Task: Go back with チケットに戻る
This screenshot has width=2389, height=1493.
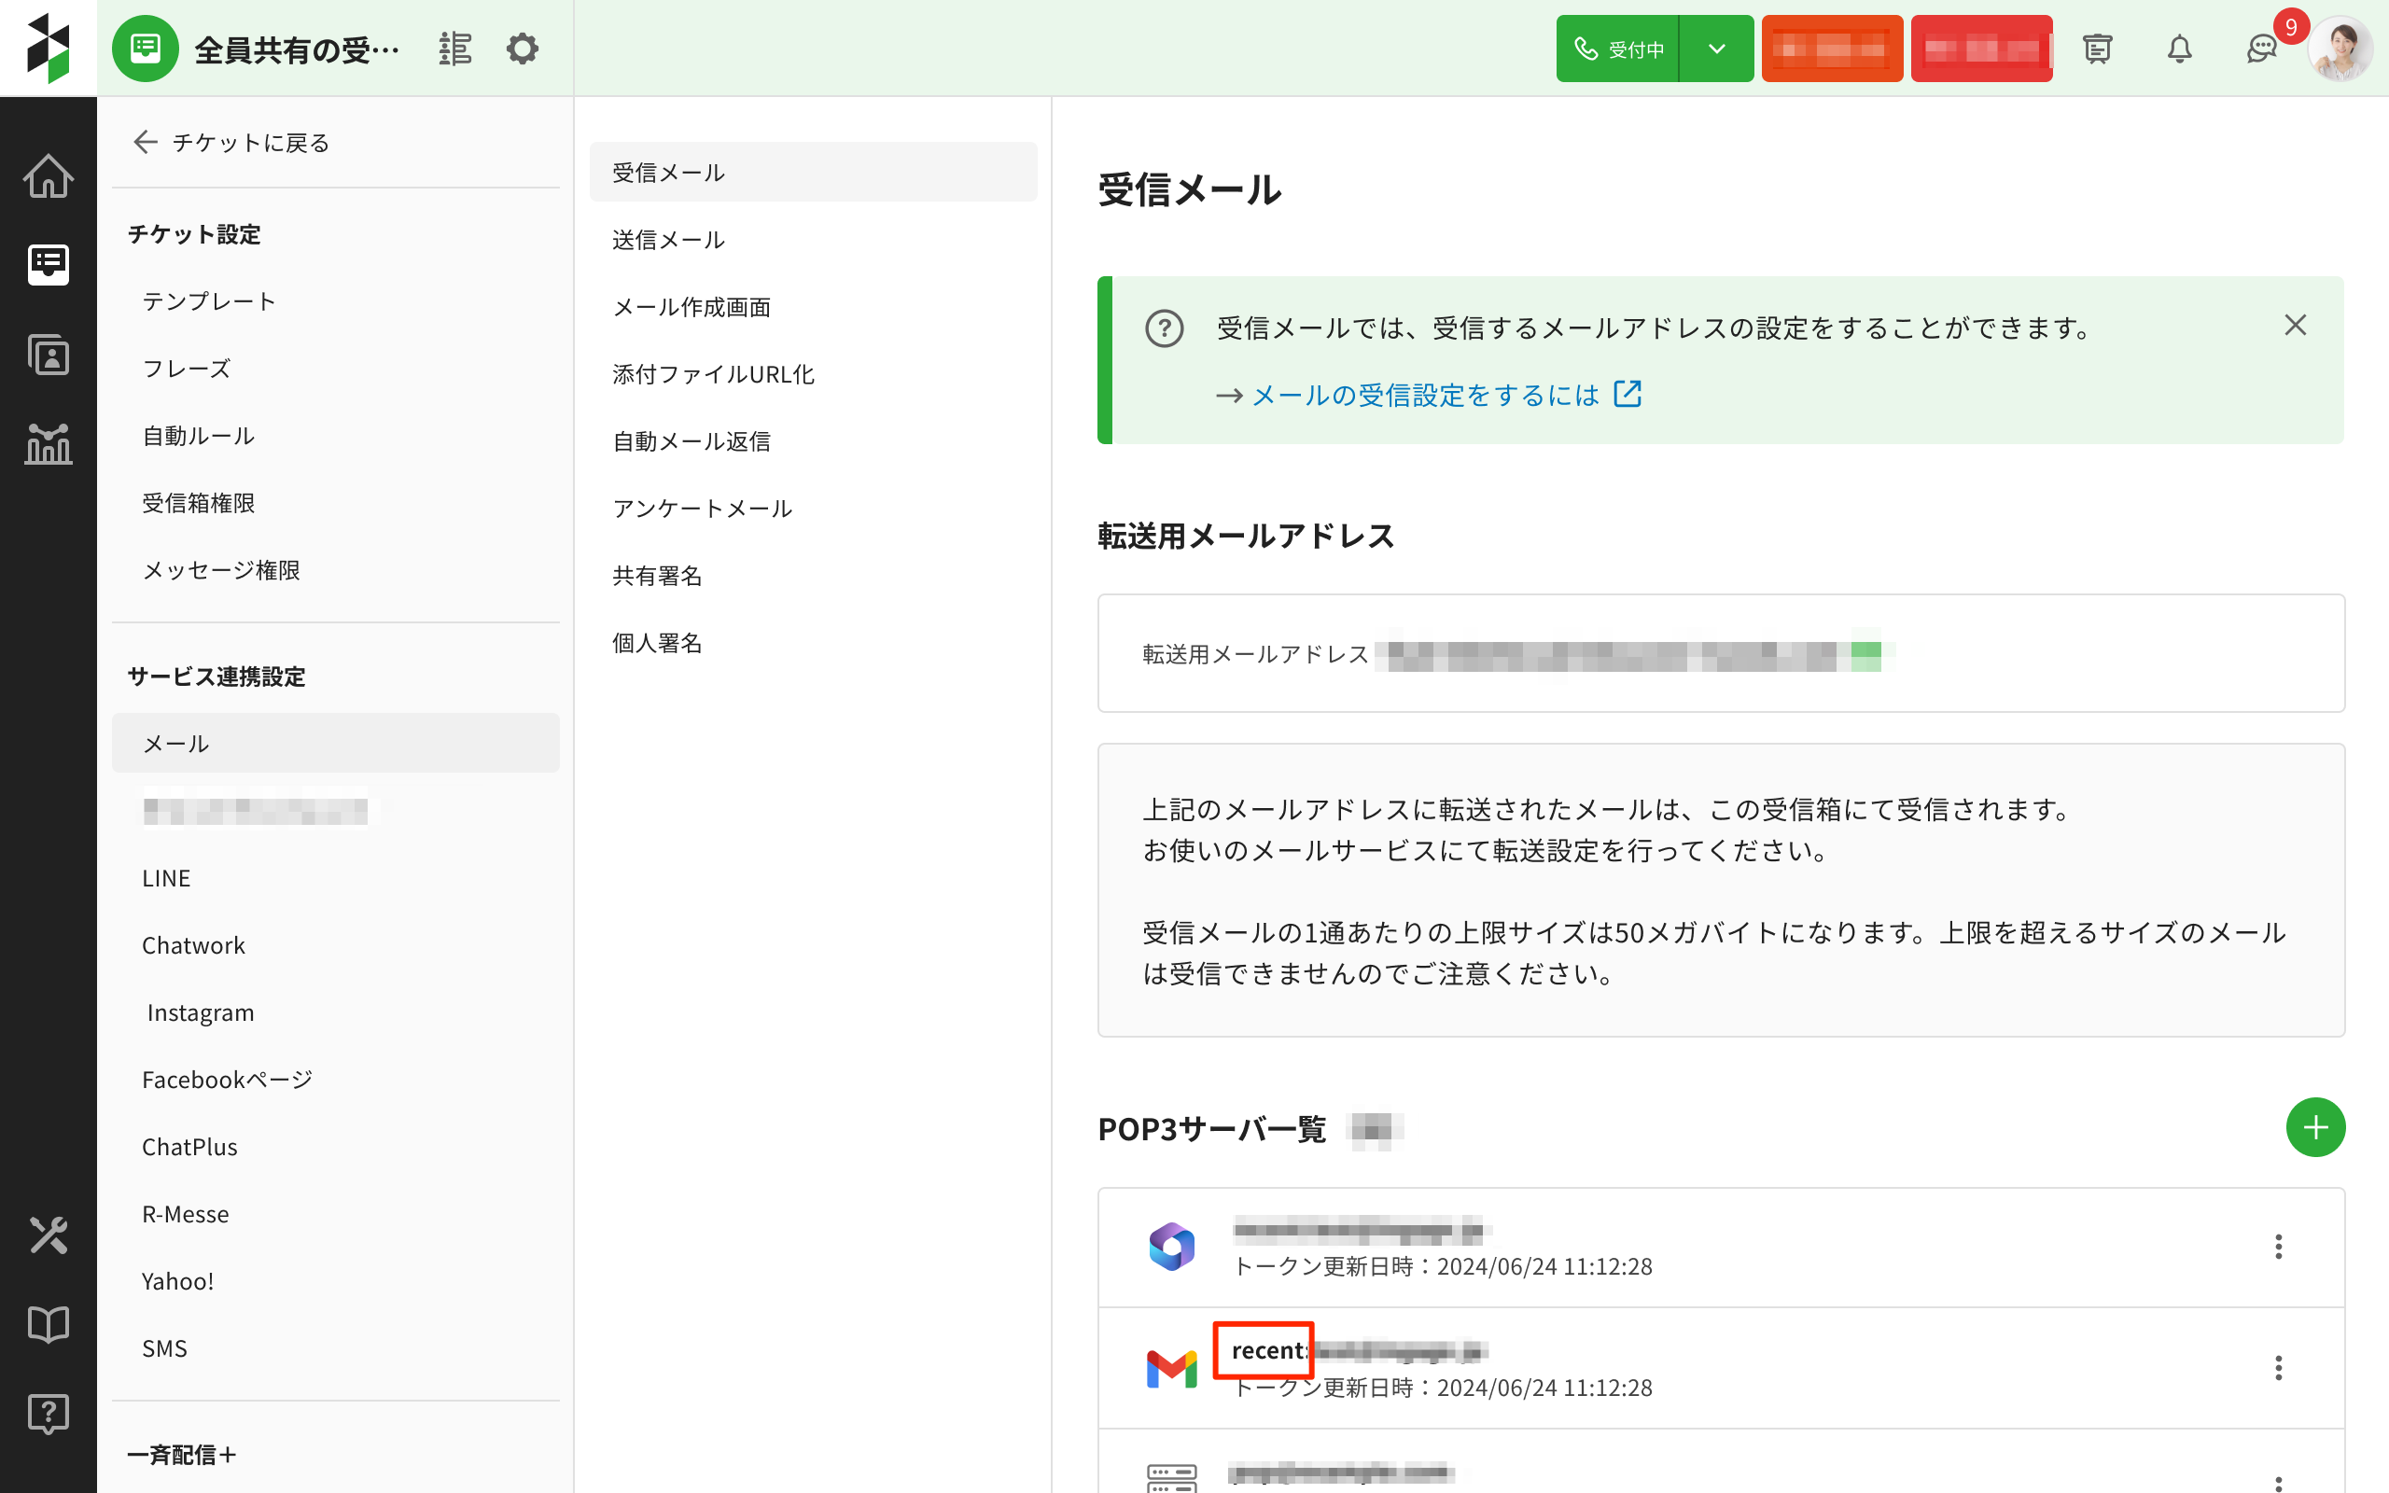Action: [231, 142]
